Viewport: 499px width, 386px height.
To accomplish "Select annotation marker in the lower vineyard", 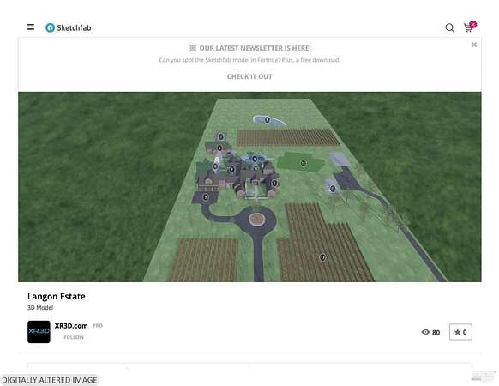I will click(322, 257).
